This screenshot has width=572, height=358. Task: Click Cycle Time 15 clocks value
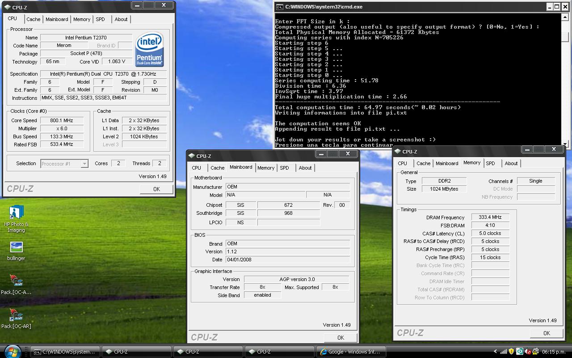490,258
